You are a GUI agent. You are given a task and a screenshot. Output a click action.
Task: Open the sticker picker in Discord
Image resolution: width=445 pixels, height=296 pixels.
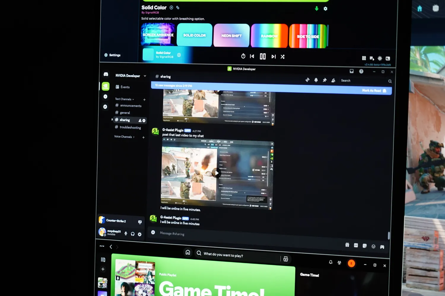tap(365, 246)
